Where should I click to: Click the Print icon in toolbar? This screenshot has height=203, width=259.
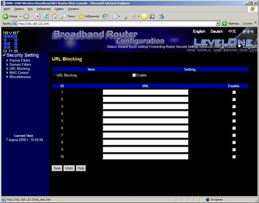pos(125,16)
